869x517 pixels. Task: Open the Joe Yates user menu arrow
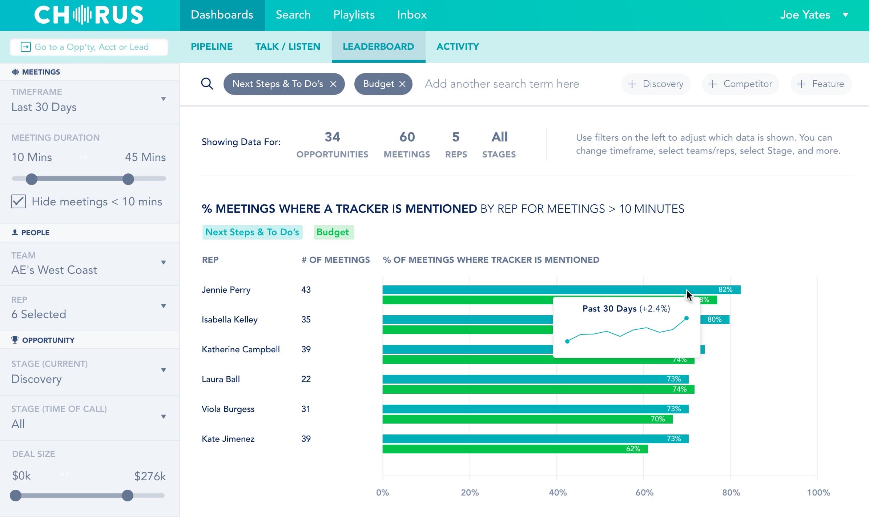coord(845,15)
